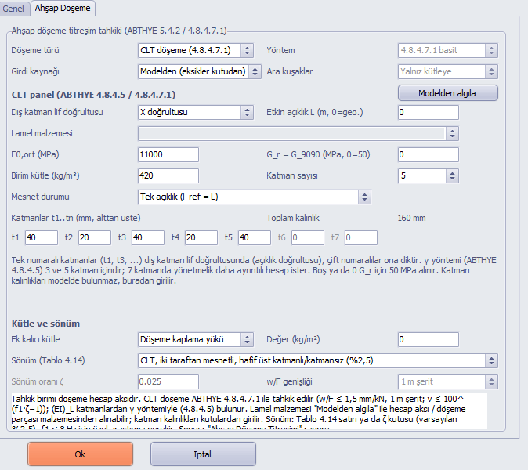Click the t1 layer thickness field
Viewport: 528px width, 470px height.
tap(41, 237)
